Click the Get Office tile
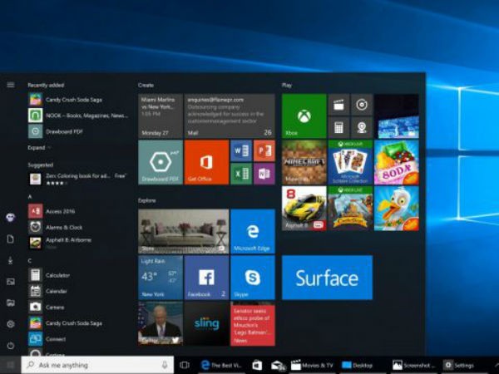This screenshot has width=499, height=374. pos(205,161)
